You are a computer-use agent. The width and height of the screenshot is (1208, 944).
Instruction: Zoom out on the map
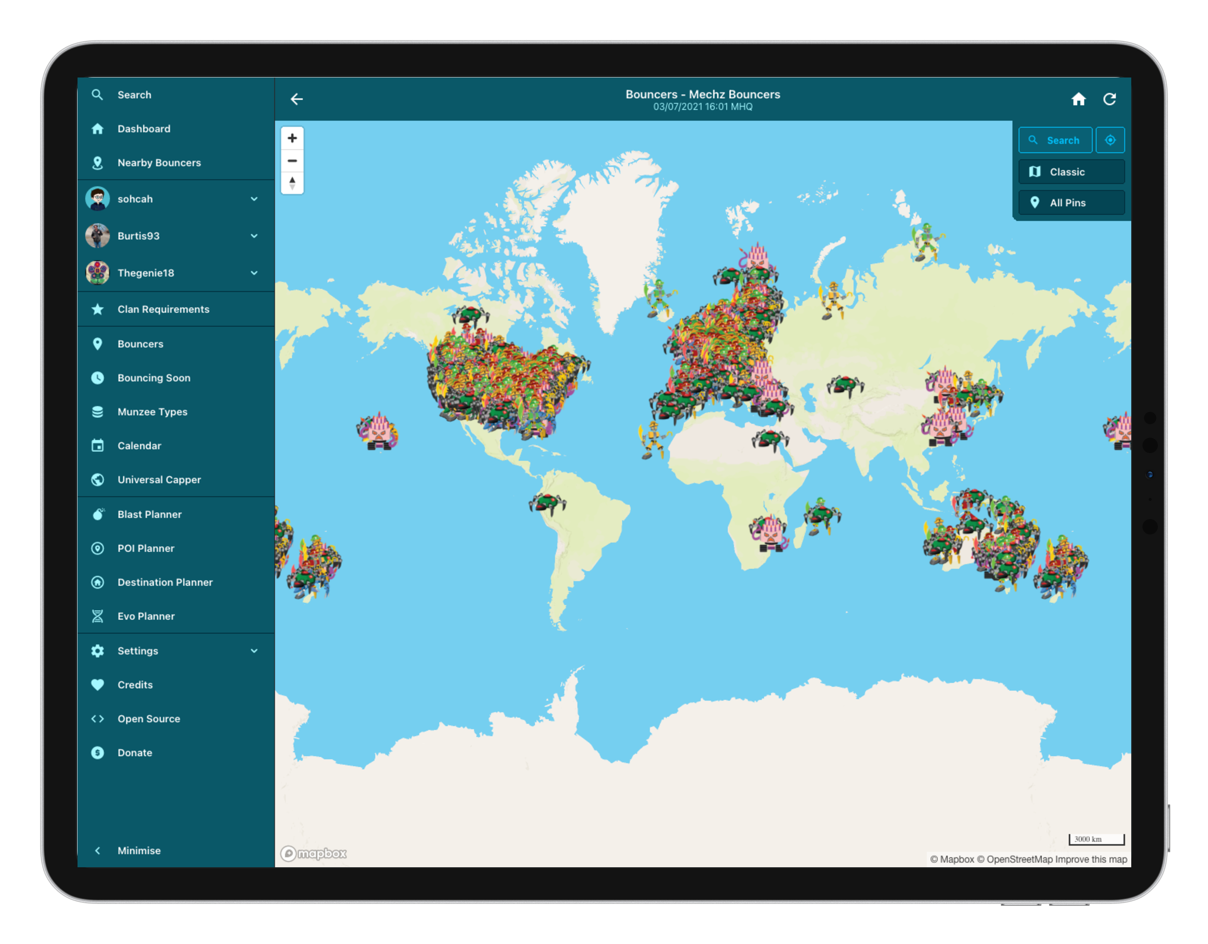[x=292, y=161]
